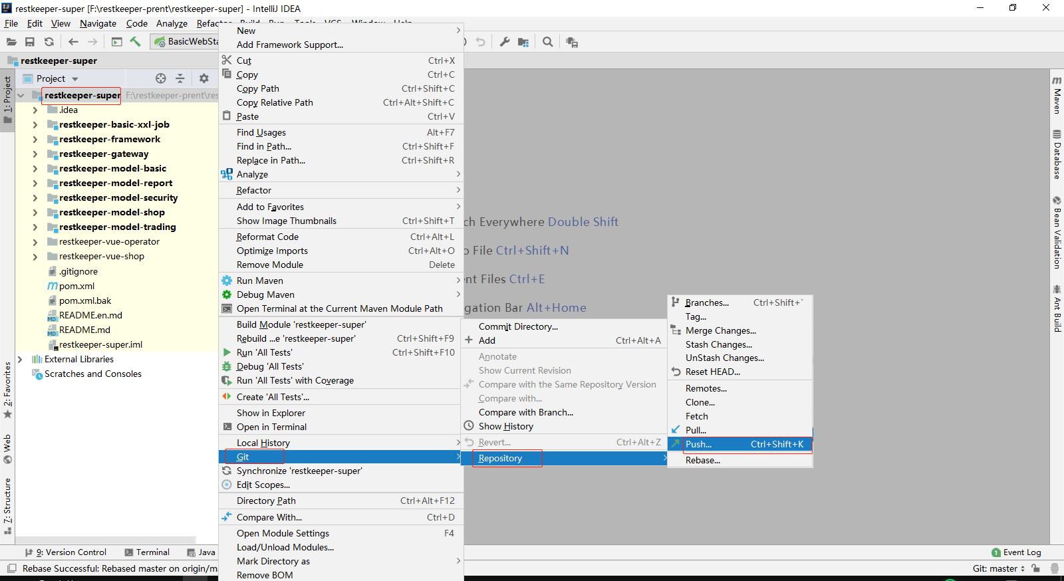1064x581 pixels.
Task: Click the Cut scissors menu entry
Action: click(x=341, y=60)
